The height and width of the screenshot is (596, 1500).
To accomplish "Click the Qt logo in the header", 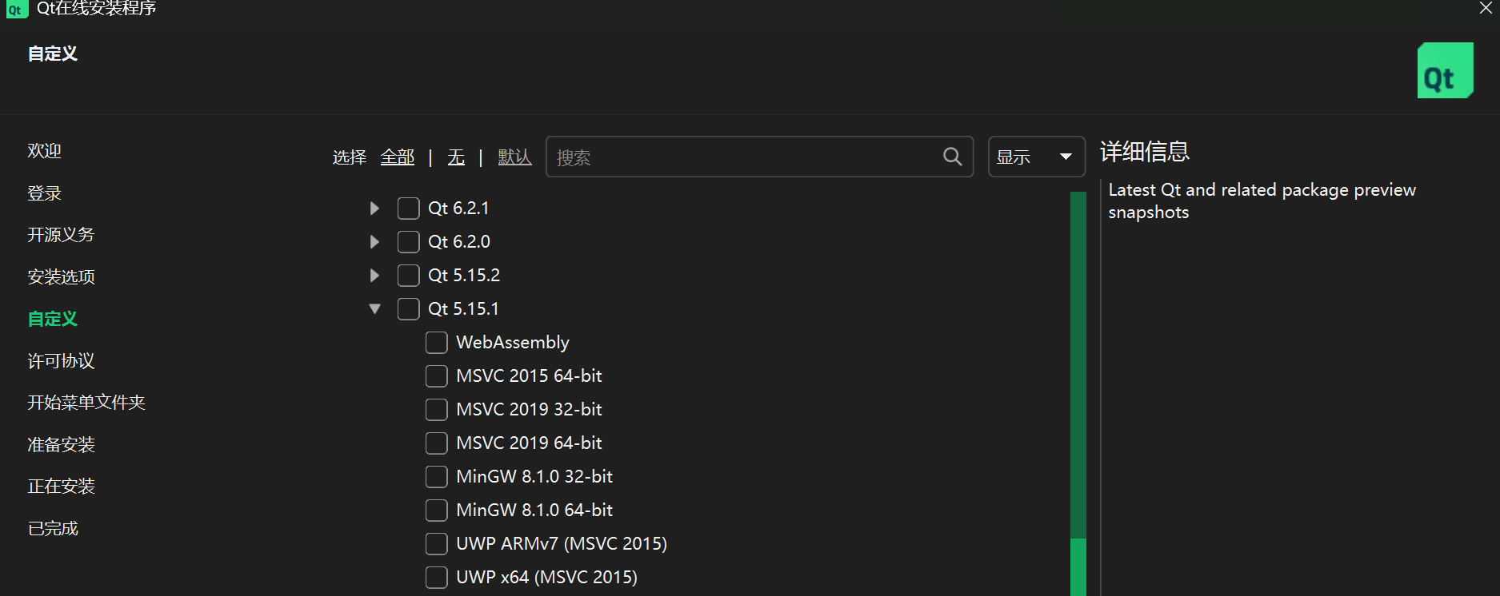I will 1445,70.
